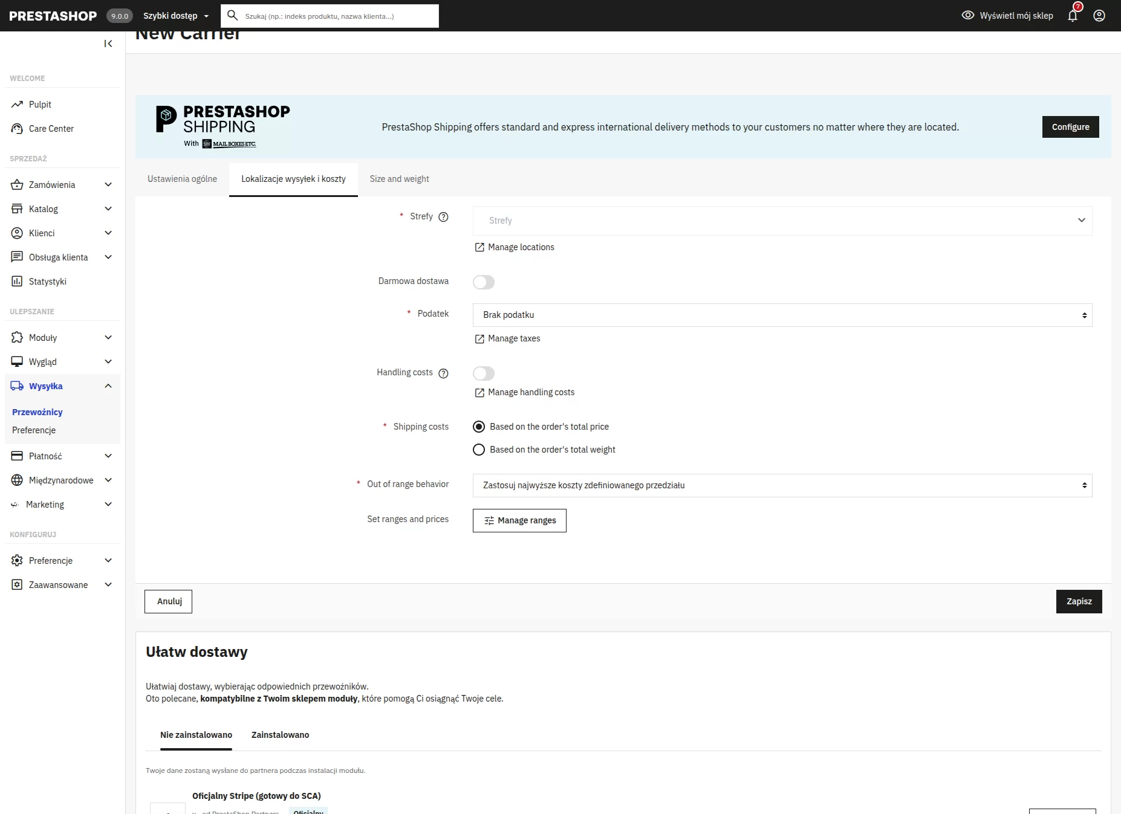Open the Strefy zones dropdown
1121x814 pixels.
(782, 221)
